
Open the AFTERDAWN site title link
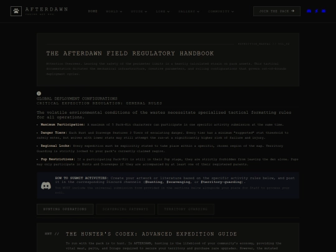tap(47, 9)
